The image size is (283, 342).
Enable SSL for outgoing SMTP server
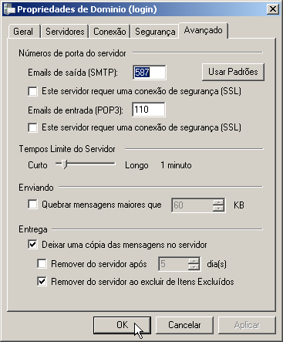pos(32,91)
